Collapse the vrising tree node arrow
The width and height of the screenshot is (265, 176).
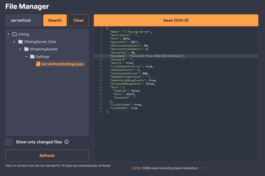coord(8,34)
